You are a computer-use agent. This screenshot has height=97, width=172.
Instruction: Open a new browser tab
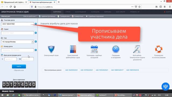59,2
